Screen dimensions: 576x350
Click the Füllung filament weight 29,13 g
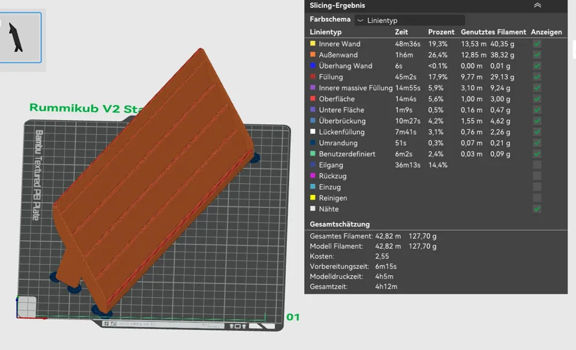[x=502, y=76]
